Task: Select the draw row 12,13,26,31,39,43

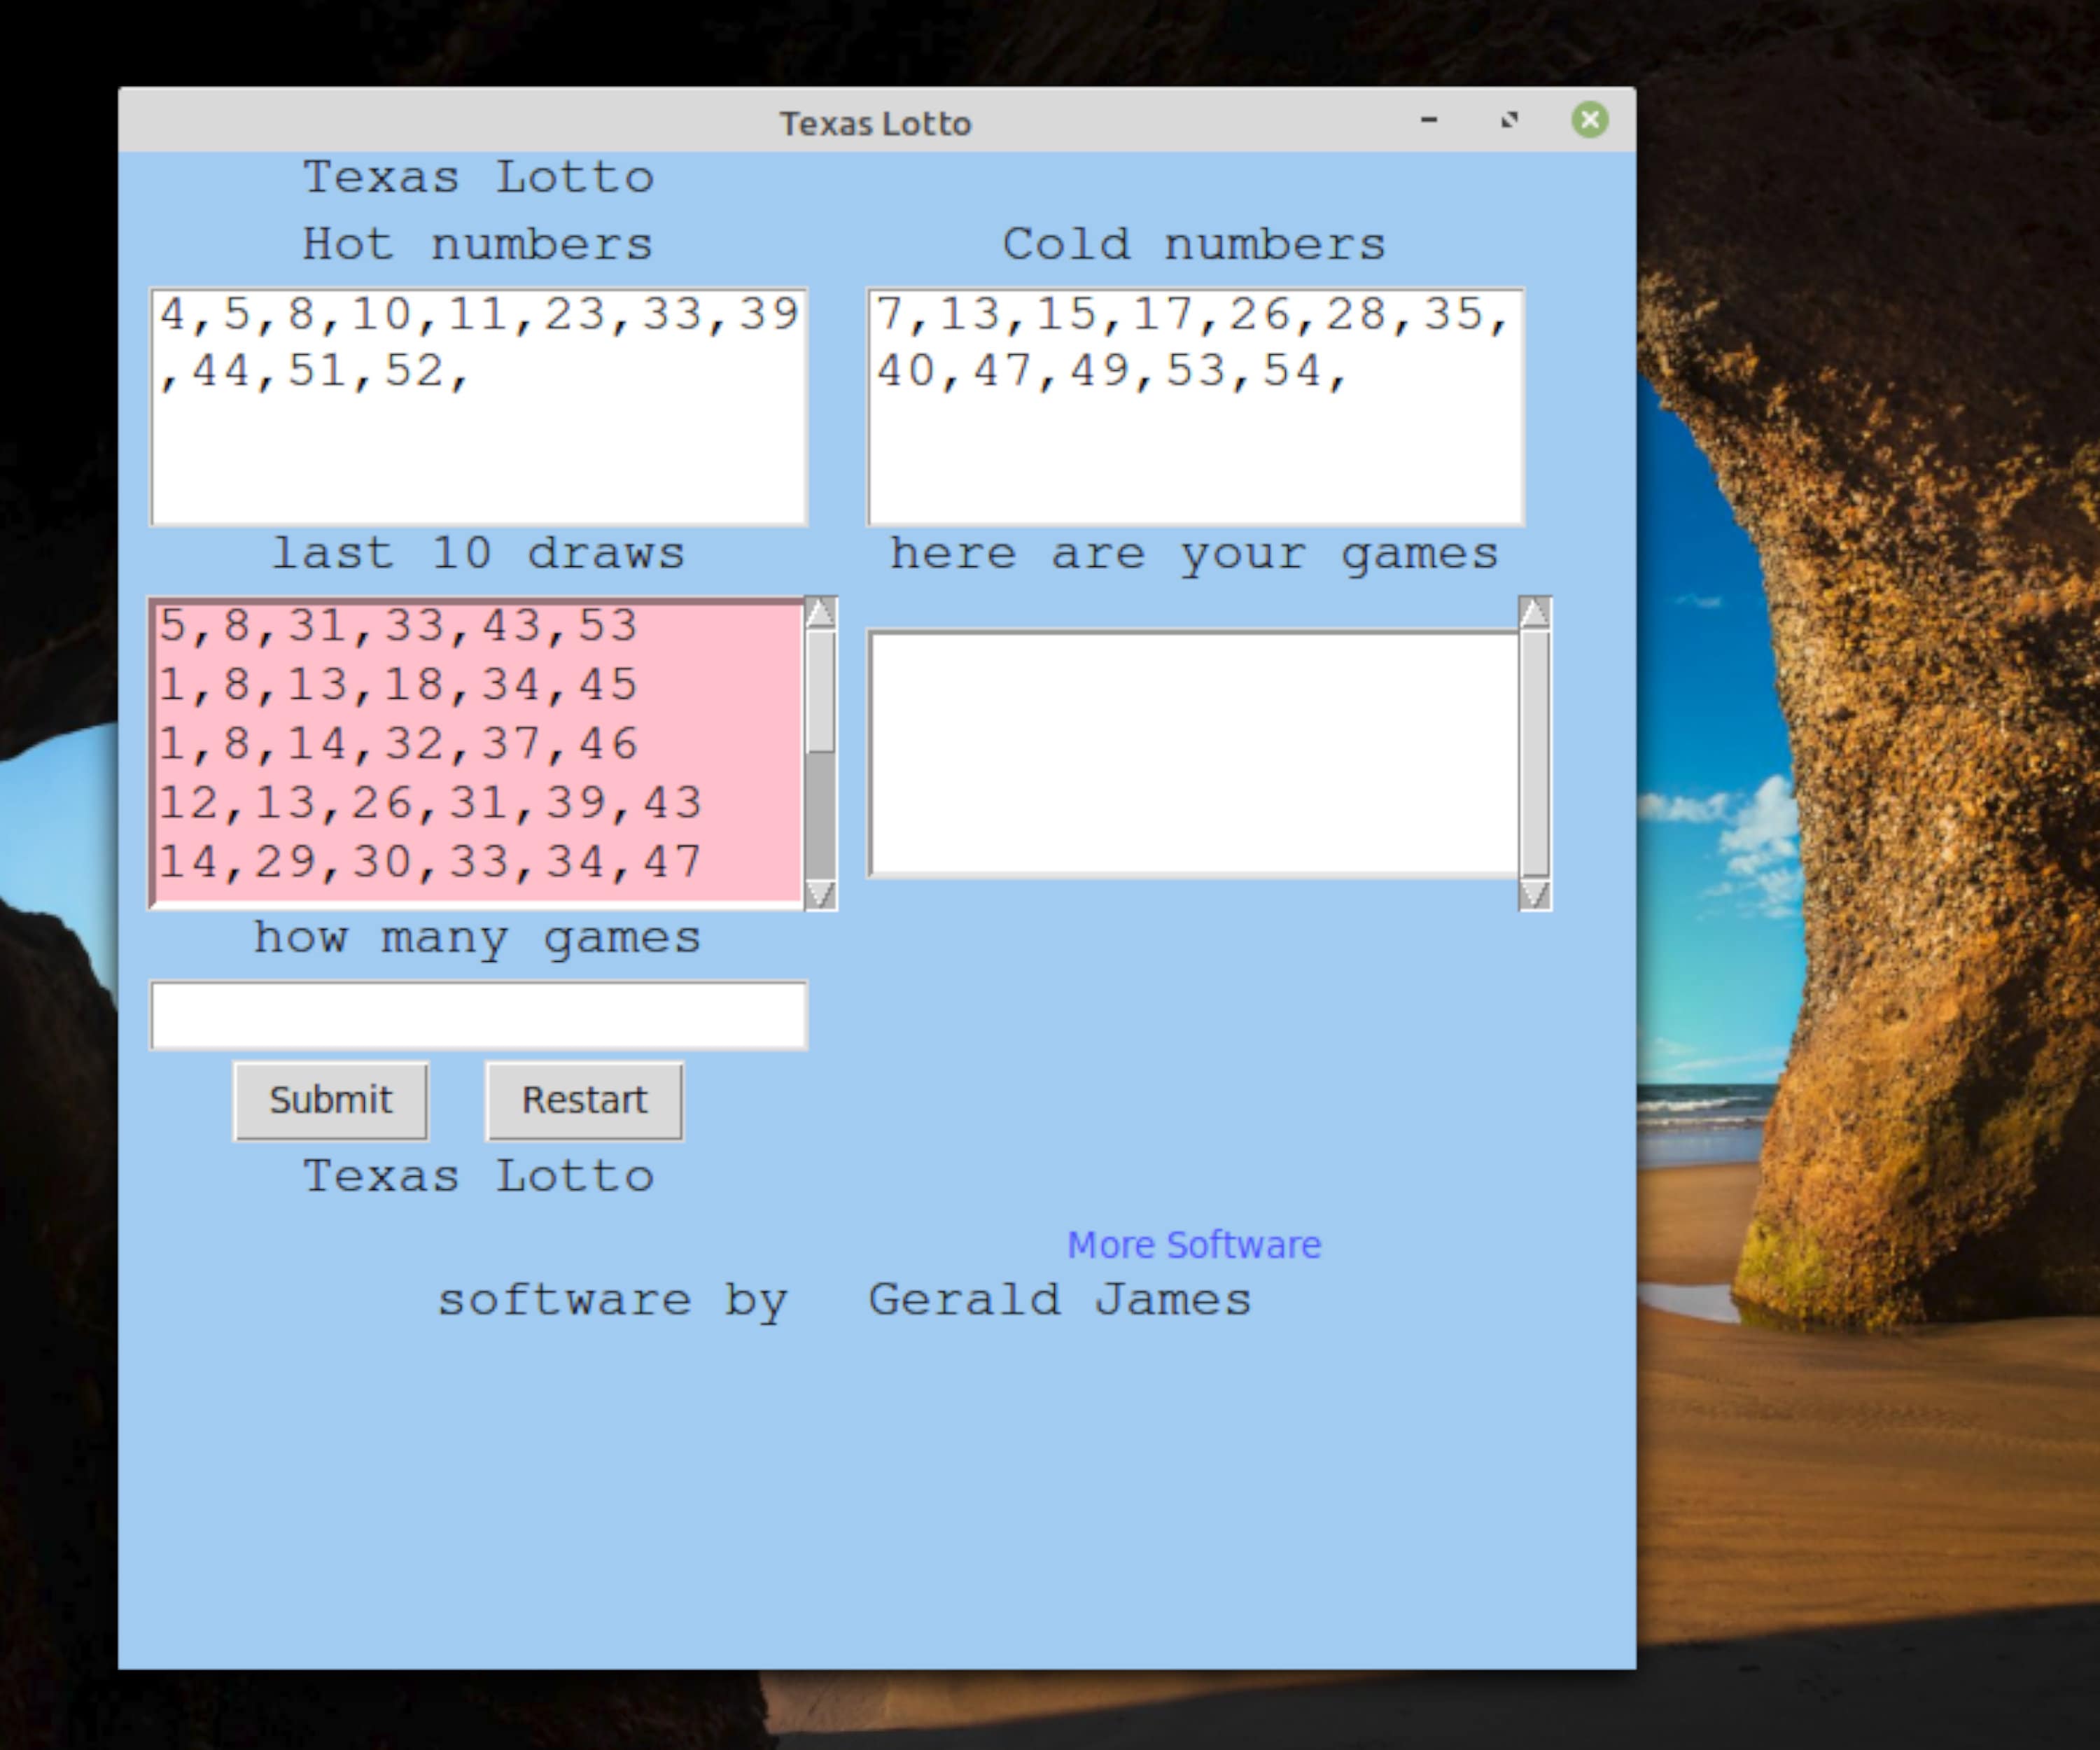Action: [430, 803]
